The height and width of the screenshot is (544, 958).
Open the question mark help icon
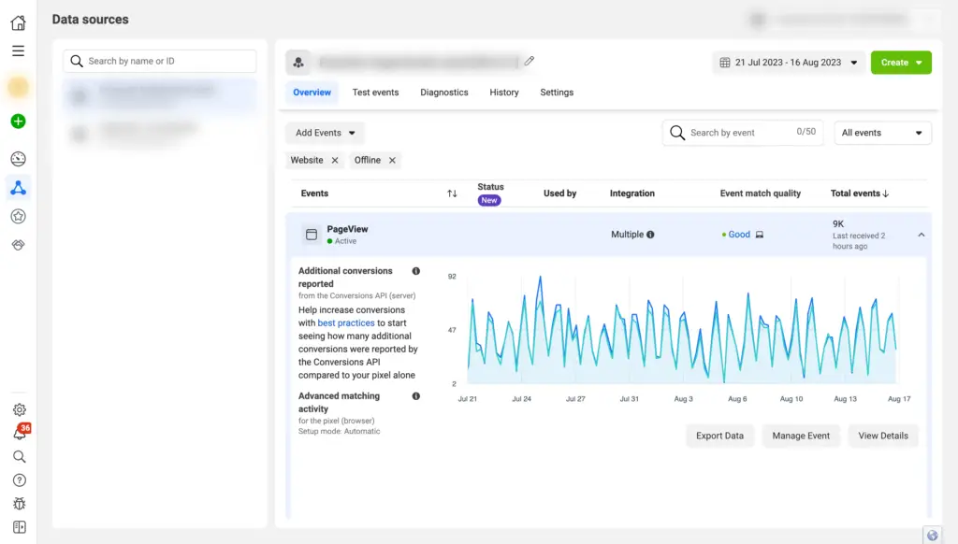[19, 480]
